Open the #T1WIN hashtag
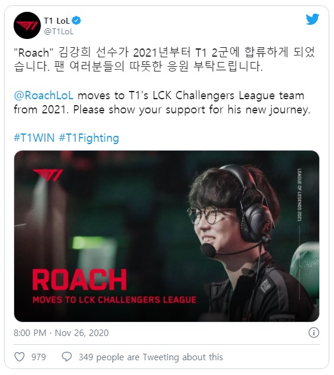 (34, 138)
